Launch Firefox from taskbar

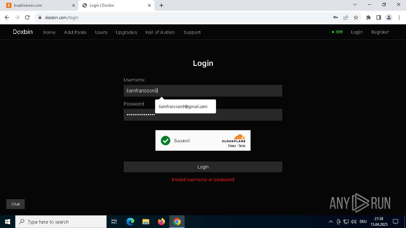click(161, 222)
